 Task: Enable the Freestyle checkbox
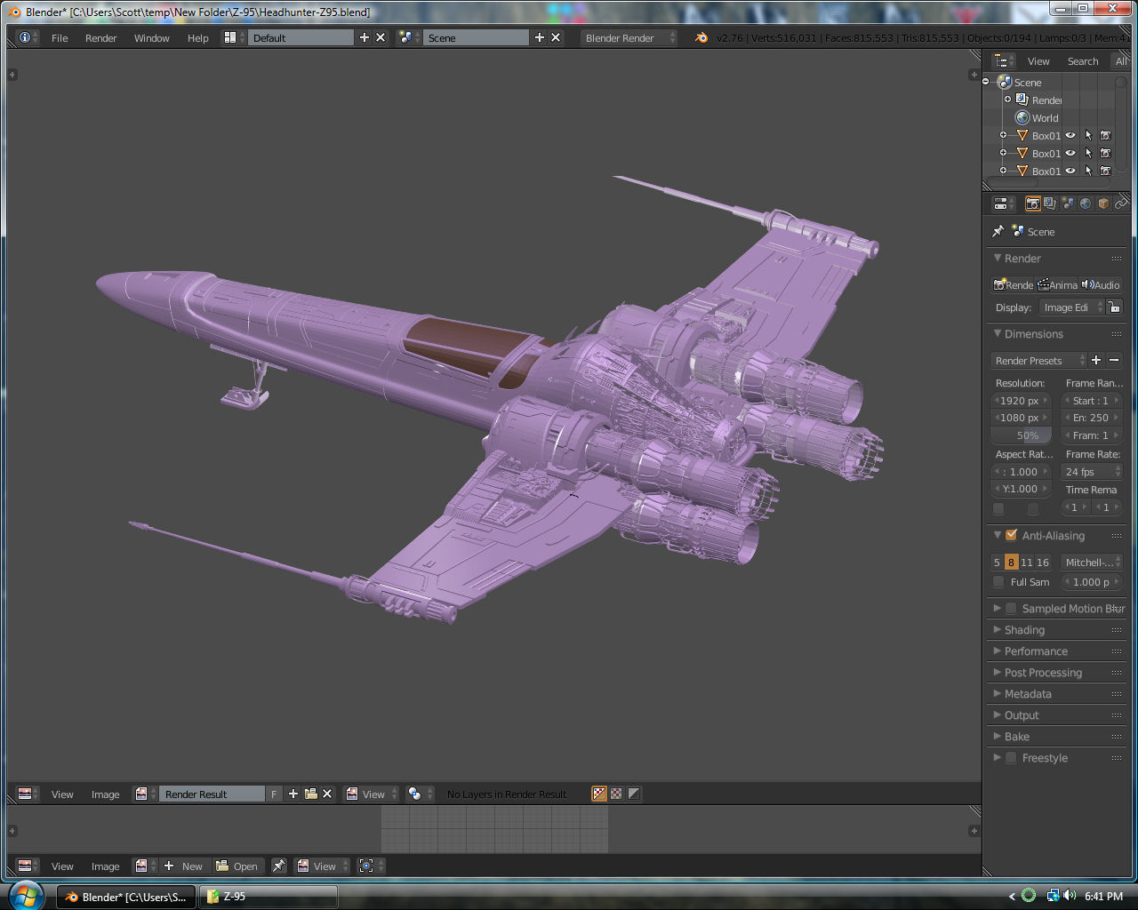(x=1011, y=758)
